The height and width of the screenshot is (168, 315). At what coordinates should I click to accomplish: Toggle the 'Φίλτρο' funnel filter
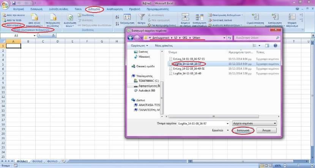coord(142,20)
